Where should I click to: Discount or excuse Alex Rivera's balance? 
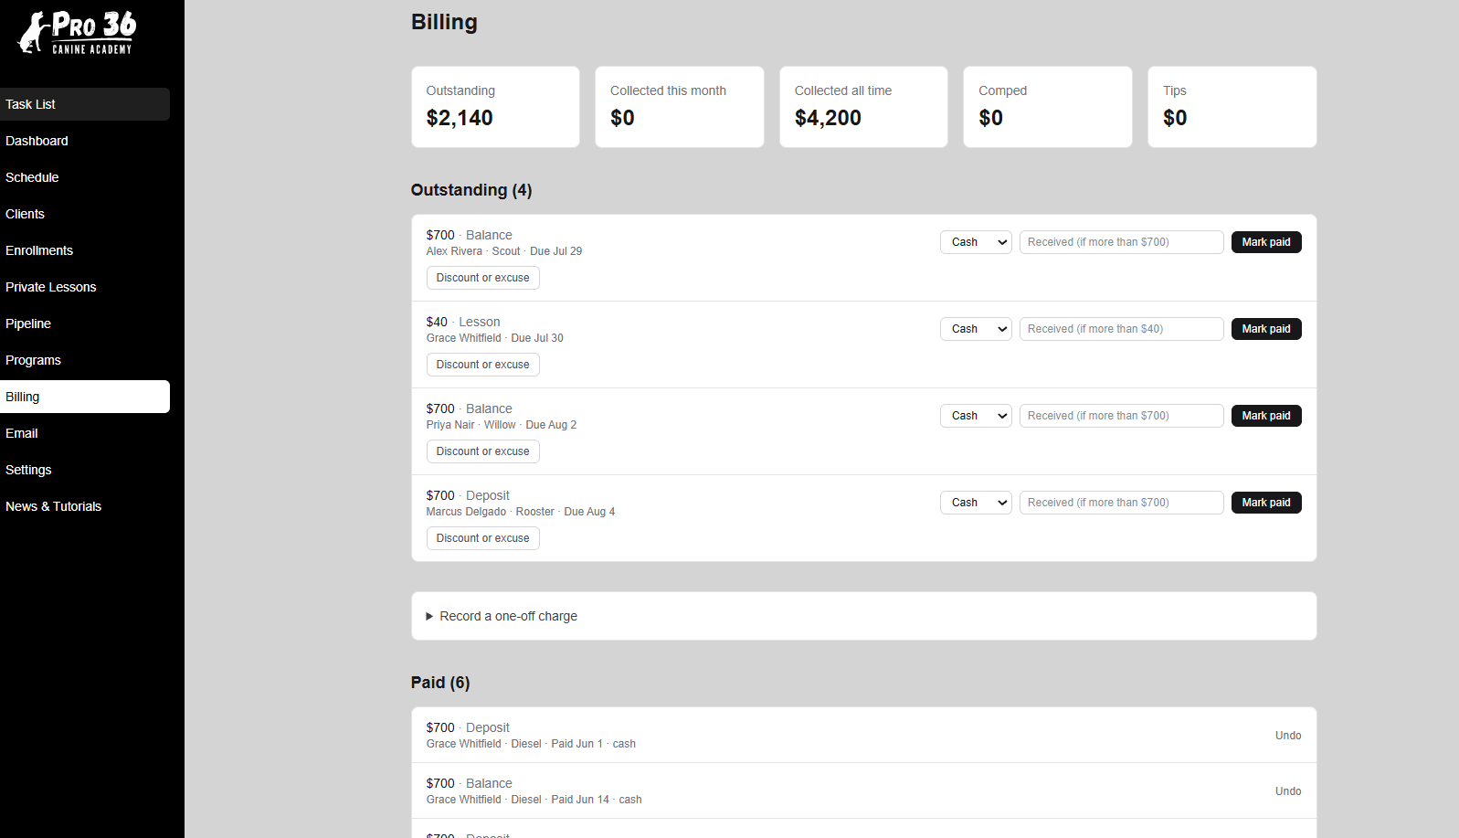click(x=483, y=278)
